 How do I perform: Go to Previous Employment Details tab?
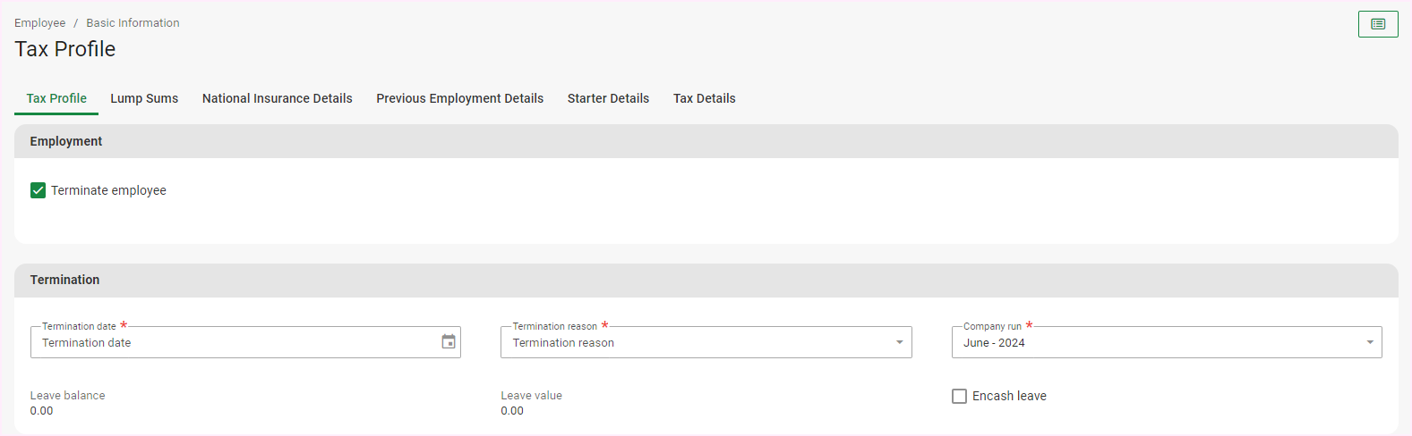pyautogui.click(x=459, y=98)
